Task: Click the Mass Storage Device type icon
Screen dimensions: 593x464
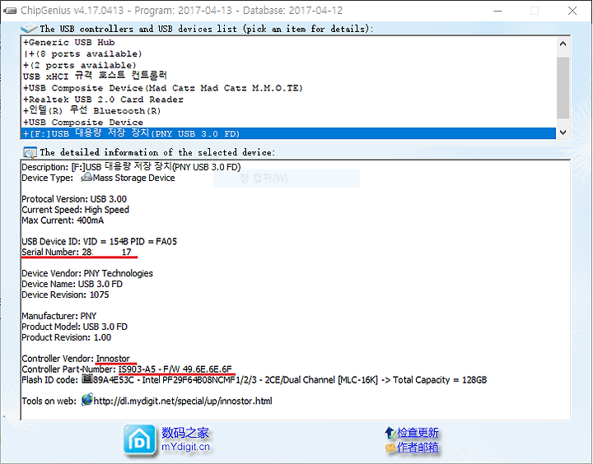Action: [86, 177]
